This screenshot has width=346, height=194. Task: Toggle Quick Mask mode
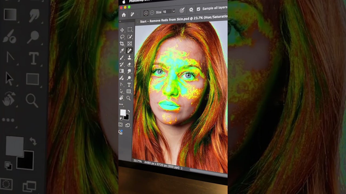click(121, 125)
